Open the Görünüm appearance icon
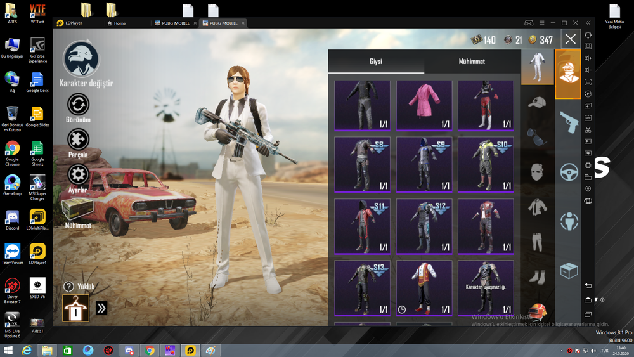Viewport: 634px width, 357px height. pos(78,105)
